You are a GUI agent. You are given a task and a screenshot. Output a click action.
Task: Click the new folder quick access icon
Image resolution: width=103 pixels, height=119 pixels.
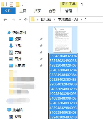(x=17, y=4)
